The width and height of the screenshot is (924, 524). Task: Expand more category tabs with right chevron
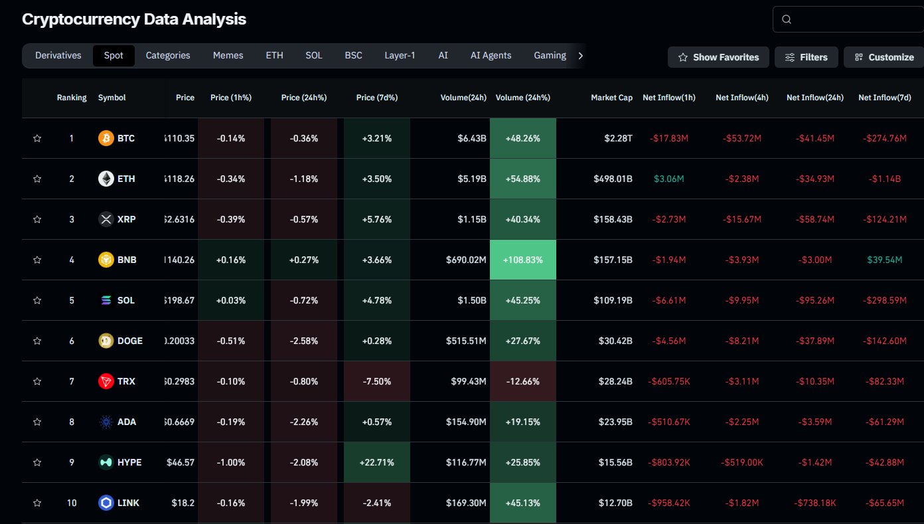[581, 56]
